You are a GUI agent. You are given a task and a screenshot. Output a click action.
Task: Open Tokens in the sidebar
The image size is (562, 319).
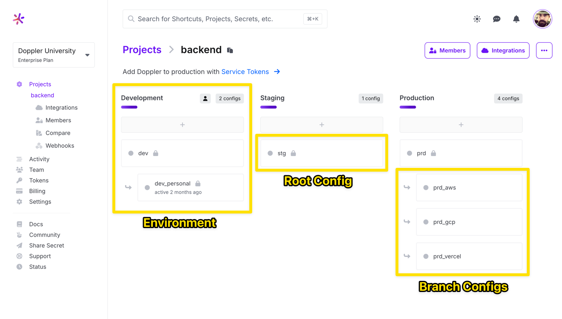[x=39, y=181]
